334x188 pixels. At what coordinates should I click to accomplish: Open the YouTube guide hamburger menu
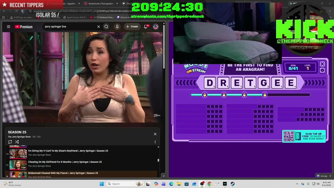(x=9, y=27)
